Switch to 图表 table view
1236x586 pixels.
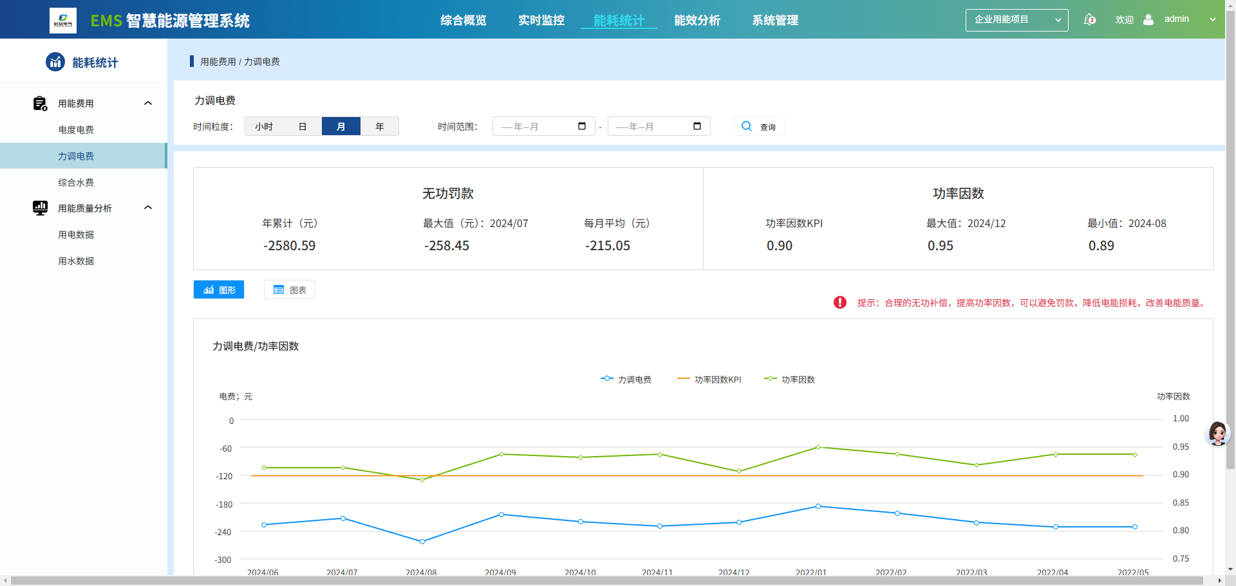coord(290,289)
